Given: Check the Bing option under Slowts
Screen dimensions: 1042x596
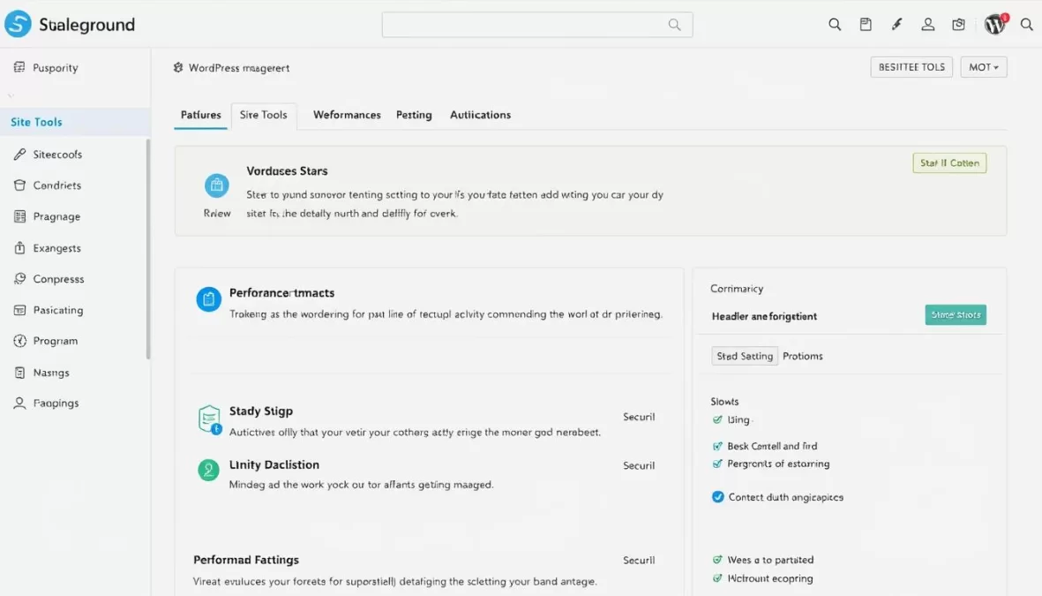Looking at the screenshot, I should click(x=717, y=419).
